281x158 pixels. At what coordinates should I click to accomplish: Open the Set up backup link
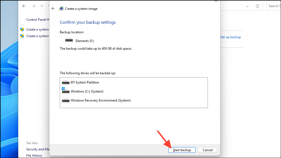point(231,37)
